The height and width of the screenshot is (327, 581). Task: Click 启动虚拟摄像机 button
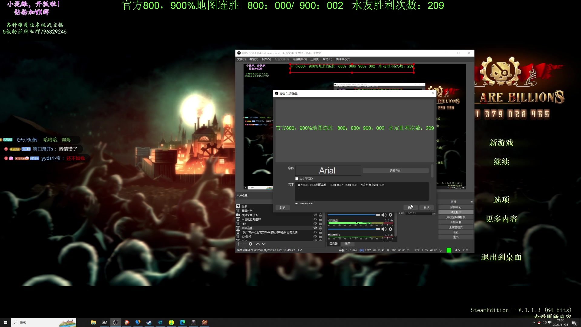(456, 217)
